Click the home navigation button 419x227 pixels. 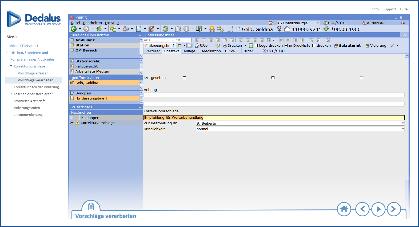coord(344,209)
